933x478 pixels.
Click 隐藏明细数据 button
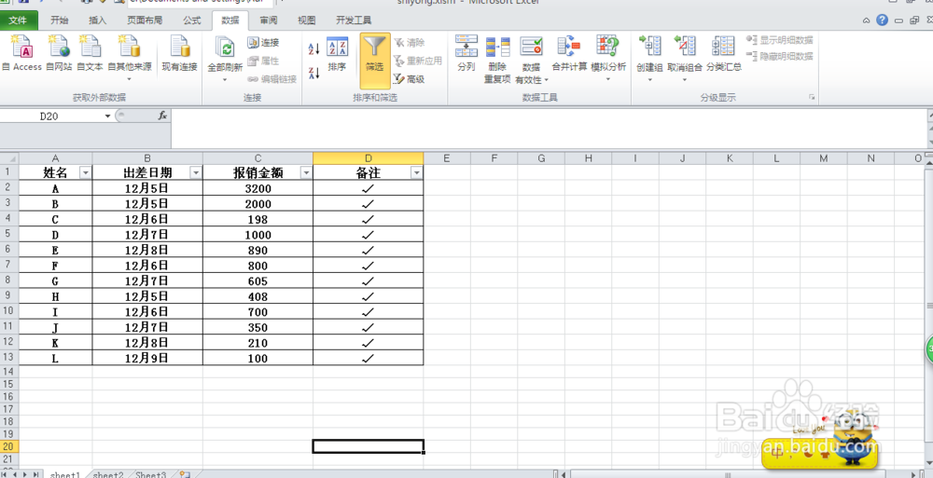point(779,56)
